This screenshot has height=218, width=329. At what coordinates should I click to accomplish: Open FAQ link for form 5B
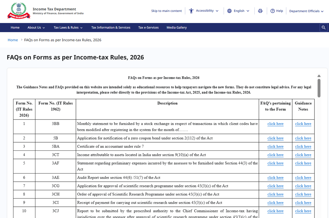[x=276, y=138]
